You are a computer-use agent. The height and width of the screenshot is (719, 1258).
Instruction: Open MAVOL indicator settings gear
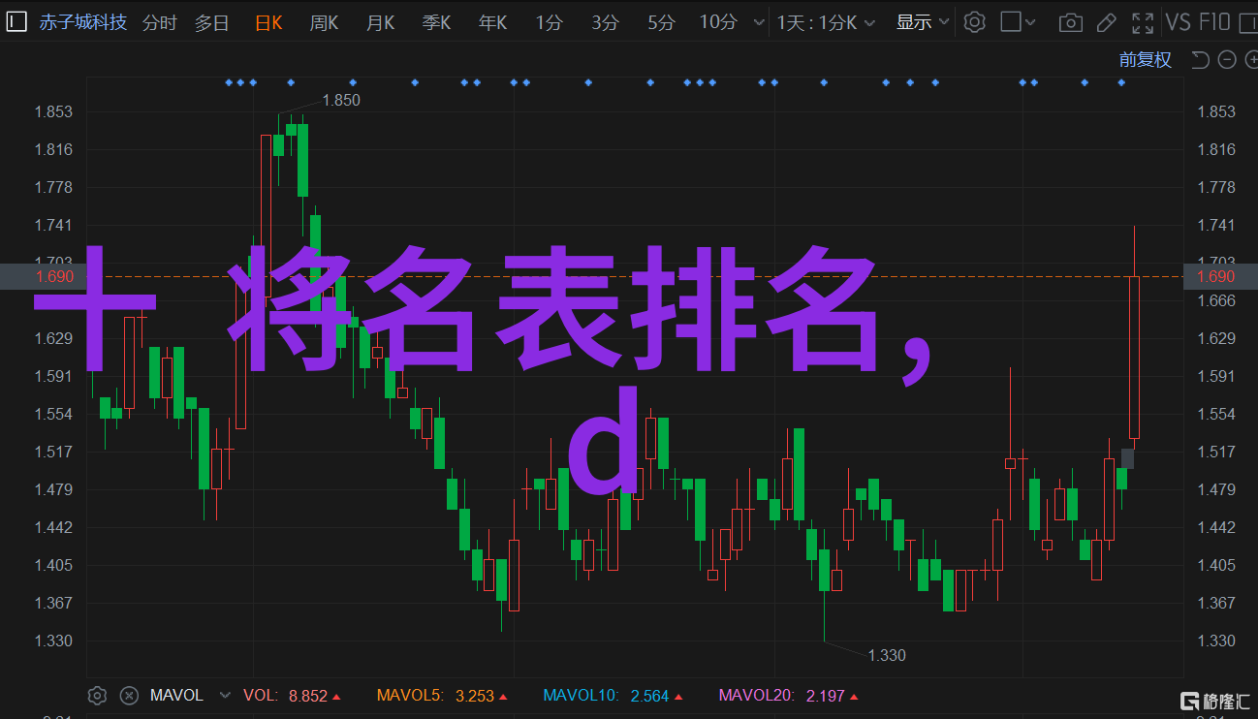(97, 695)
